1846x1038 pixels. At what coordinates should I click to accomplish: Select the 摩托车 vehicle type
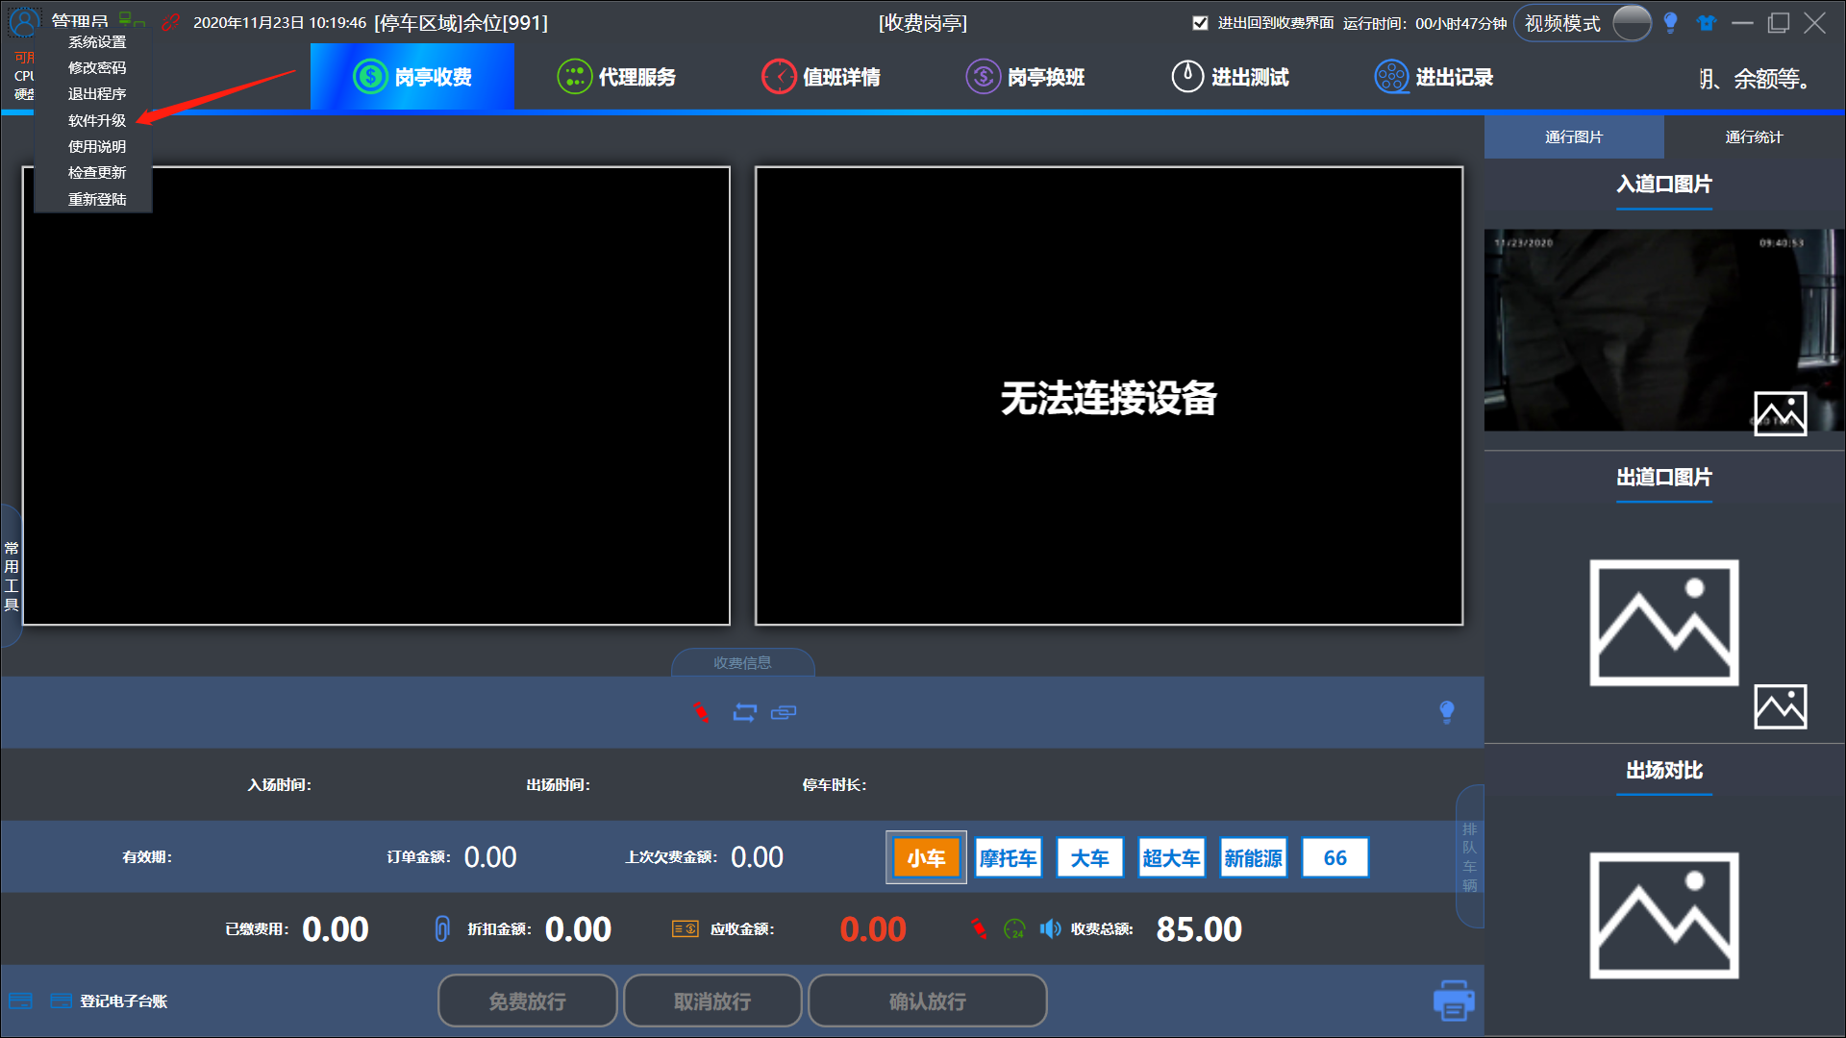click(1008, 857)
